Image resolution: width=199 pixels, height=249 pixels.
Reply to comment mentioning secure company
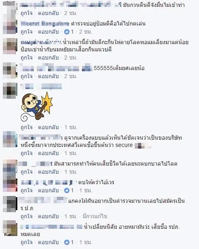[48, 153]
